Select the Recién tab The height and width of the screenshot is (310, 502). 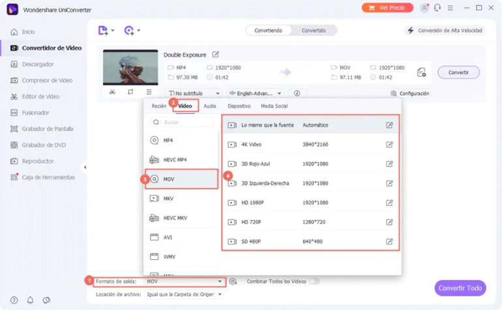159,106
